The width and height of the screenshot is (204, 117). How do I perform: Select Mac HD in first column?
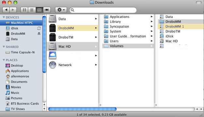point(72,46)
